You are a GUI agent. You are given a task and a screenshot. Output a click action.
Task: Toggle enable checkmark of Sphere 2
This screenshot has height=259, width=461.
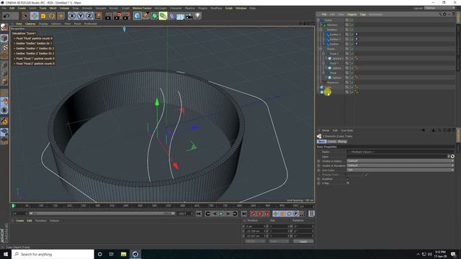[352, 58]
